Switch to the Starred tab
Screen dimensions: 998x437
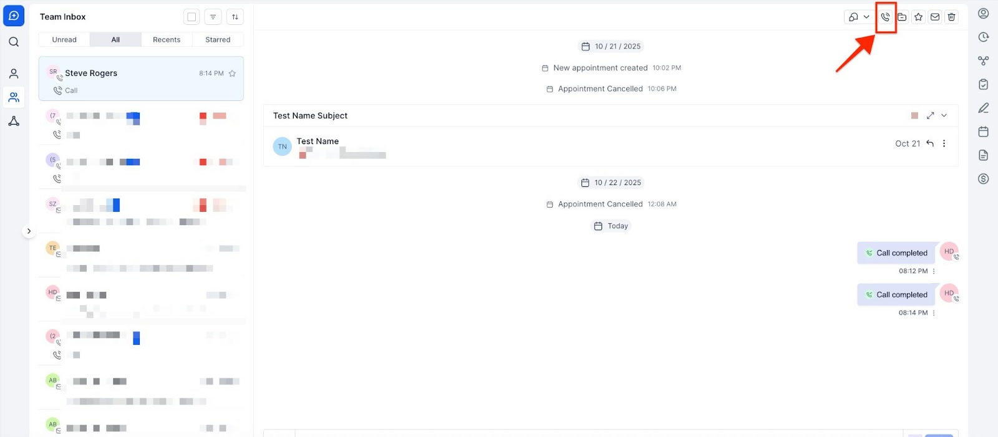tap(218, 39)
